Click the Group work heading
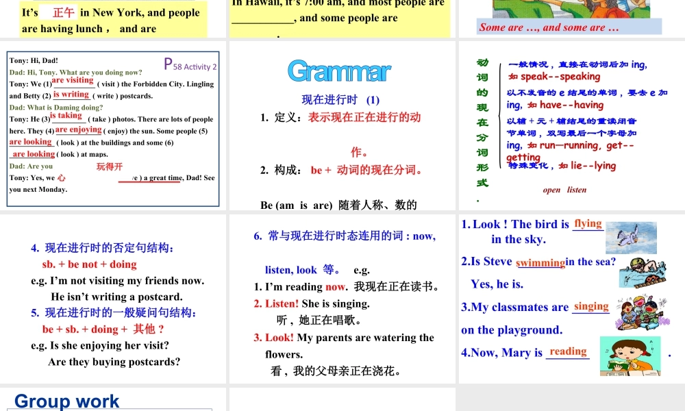The image size is (685, 411). click(x=66, y=401)
